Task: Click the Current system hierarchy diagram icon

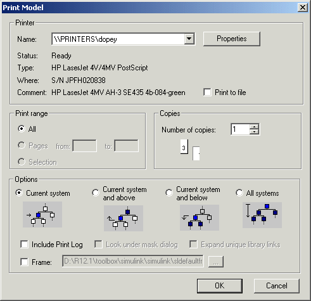Action: coord(42,214)
